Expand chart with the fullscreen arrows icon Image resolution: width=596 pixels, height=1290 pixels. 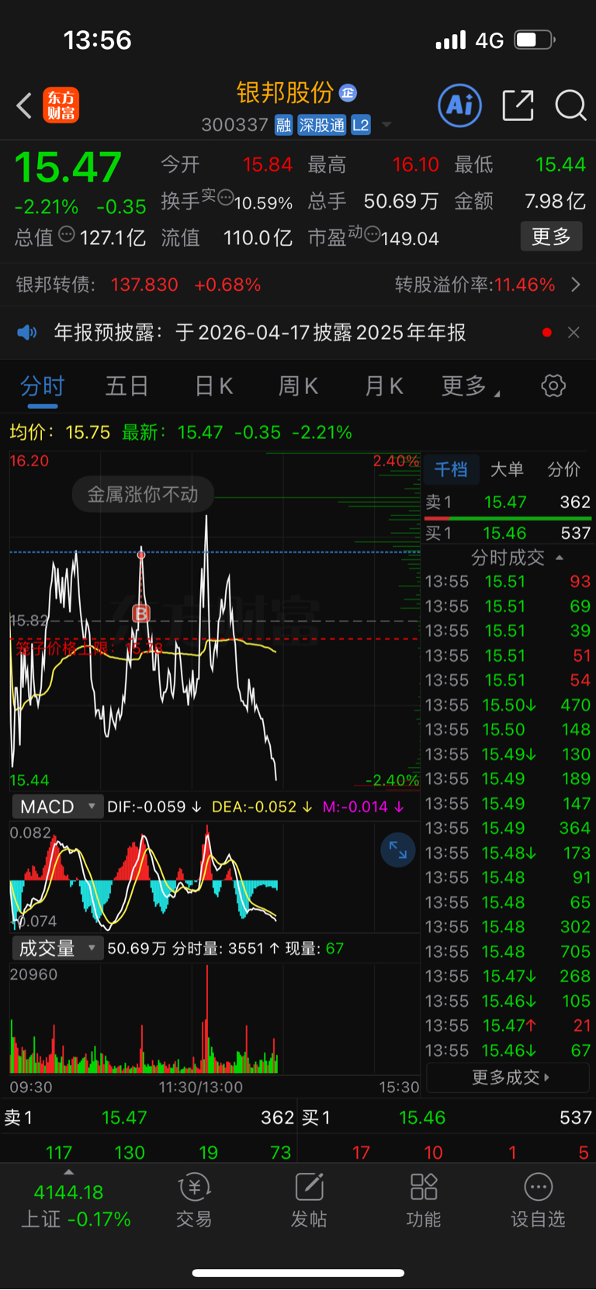[398, 850]
